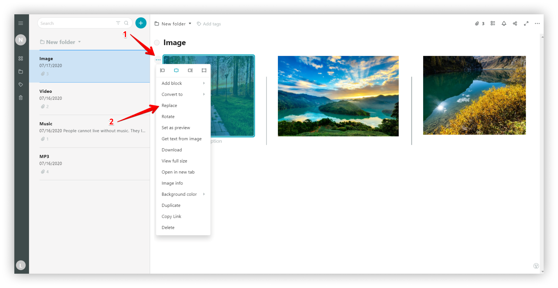Click the scrollbar down arrow

542,271
